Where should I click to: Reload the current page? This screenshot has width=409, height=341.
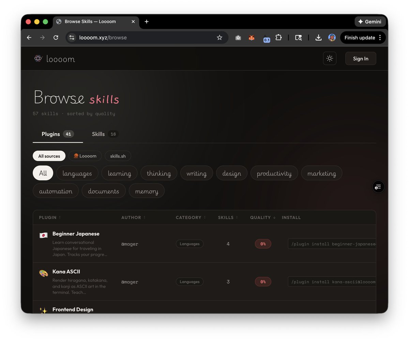pos(56,38)
